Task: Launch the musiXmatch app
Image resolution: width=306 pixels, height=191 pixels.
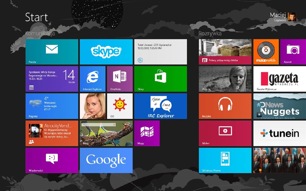Action: tap(266, 51)
